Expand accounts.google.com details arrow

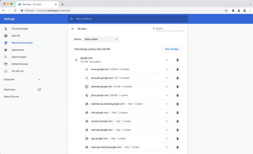coord(167,78)
